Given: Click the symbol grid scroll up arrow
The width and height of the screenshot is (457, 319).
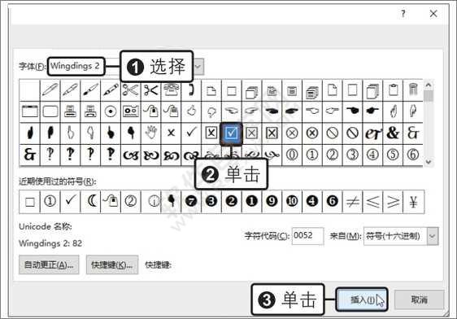Looking at the screenshot, I should click(x=429, y=85).
